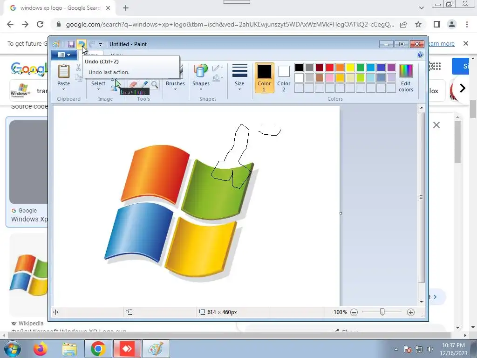This screenshot has width=477, height=358.
Task: Open the blue Paint file menu button
Action: (x=64, y=55)
